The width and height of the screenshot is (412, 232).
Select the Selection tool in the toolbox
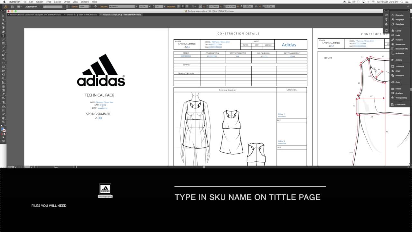(x=3, y=16)
